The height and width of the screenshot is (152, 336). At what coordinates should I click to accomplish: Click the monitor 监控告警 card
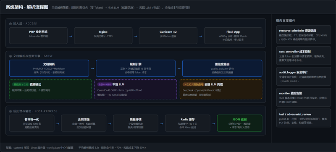point(304,97)
